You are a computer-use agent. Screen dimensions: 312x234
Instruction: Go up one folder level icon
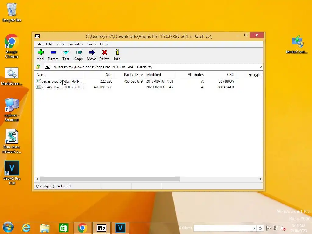point(38,67)
